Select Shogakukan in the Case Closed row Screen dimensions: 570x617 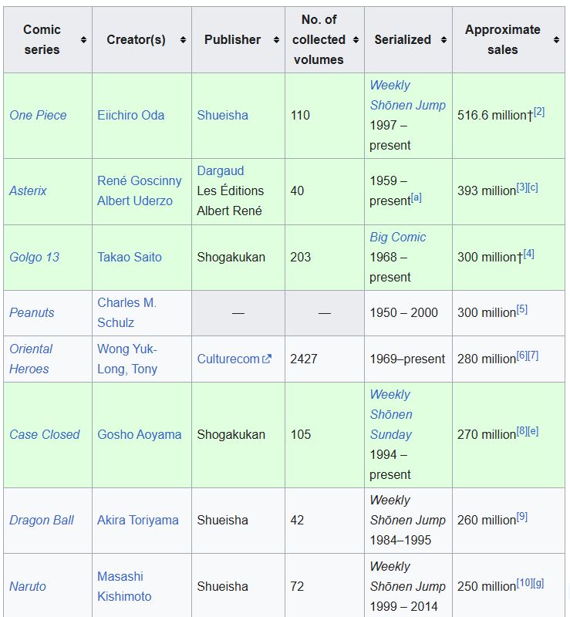pos(231,434)
